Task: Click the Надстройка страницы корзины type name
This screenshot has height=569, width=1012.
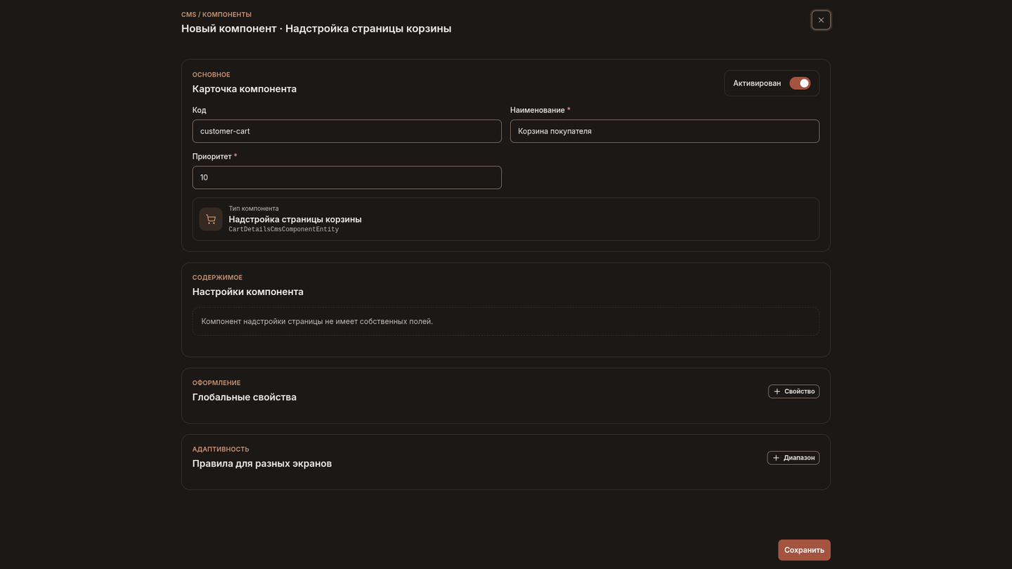Action: coord(295,219)
